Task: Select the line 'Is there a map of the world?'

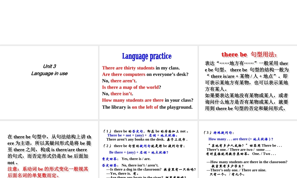Action: [x=132, y=87]
